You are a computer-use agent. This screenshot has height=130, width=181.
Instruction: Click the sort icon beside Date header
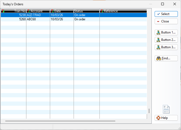click(52, 11)
